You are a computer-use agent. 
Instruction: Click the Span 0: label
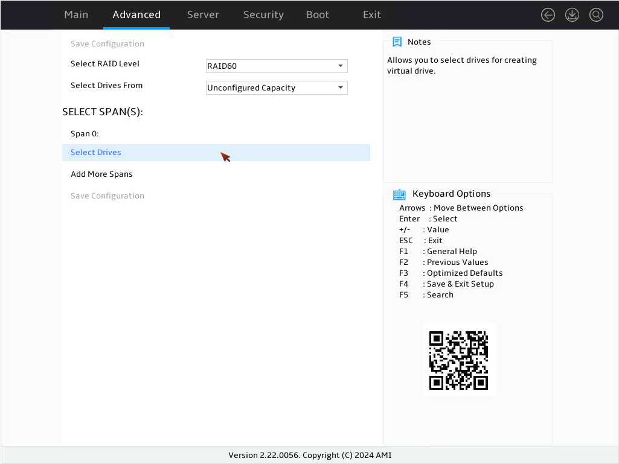click(85, 134)
